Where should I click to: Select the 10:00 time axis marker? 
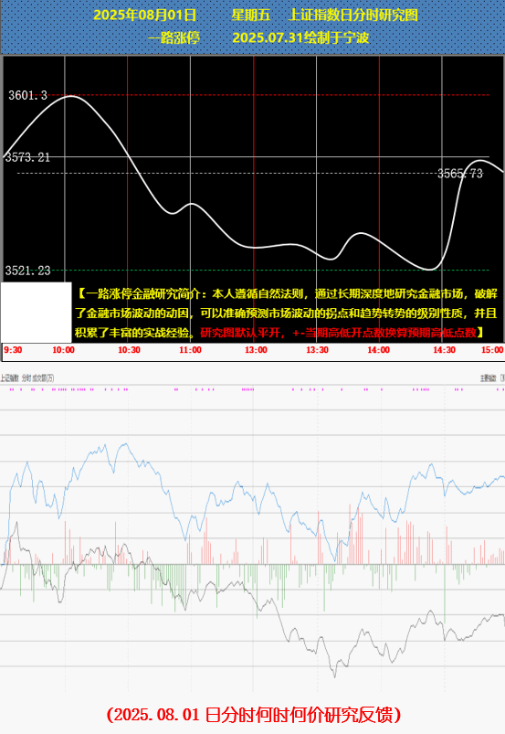(x=63, y=350)
